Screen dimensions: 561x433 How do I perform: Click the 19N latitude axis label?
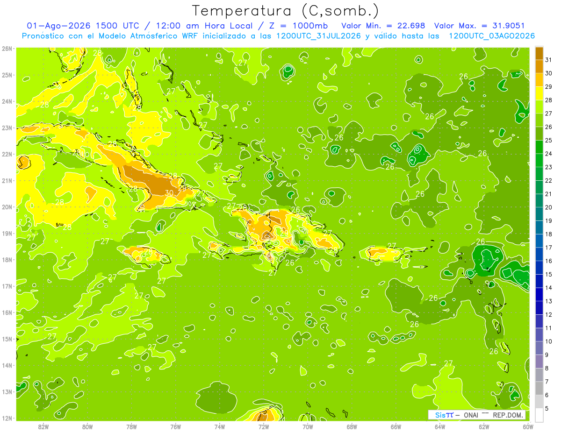coord(7,233)
